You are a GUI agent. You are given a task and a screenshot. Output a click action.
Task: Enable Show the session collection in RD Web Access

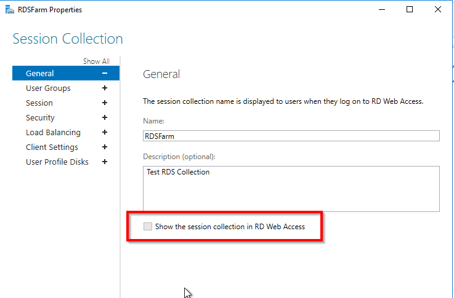click(x=148, y=226)
